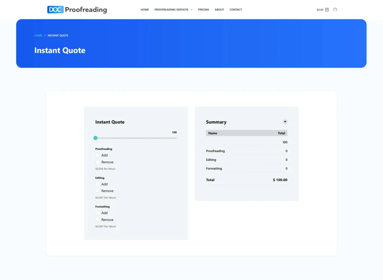Image resolution: width=383 pixels, height=280 pixels.
Task: Open the Contact menu item
Action: coord(236,10)
